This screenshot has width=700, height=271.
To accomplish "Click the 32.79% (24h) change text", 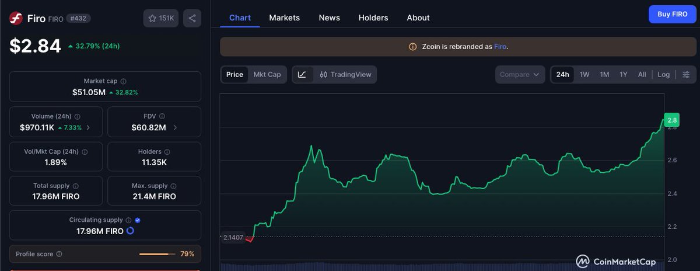I will (x=94, y=46).
